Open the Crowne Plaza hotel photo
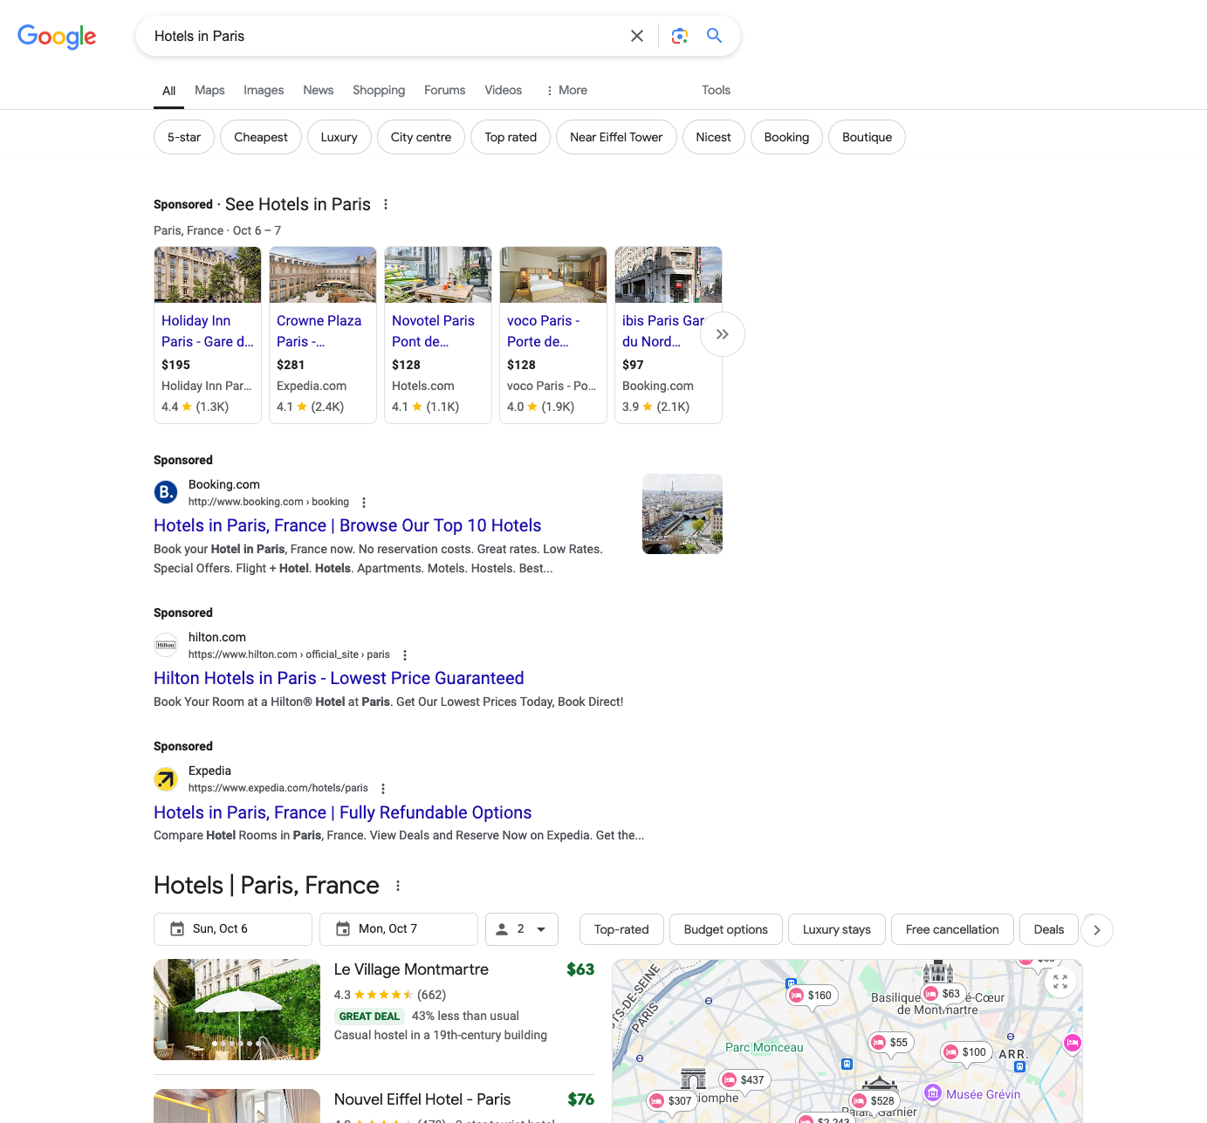Screen dimensions: 1207x1123 pos(323,275)
